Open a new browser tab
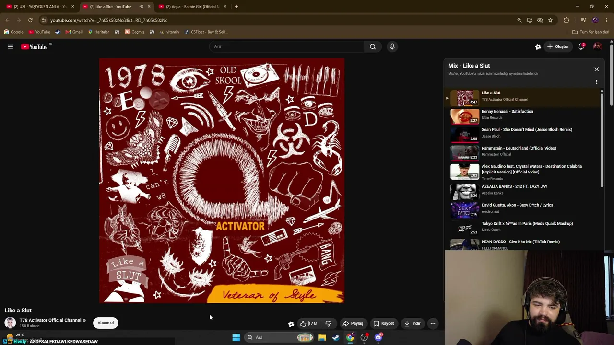The height and width of the screenshot is (345, 614). click(x=236, y=7)
